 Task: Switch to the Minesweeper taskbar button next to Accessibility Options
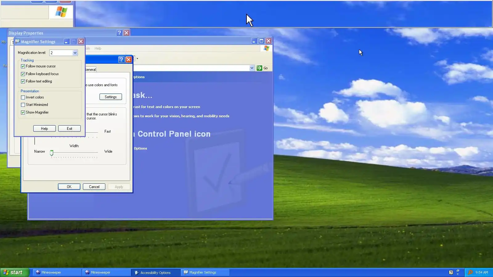[x=106, y=272]
